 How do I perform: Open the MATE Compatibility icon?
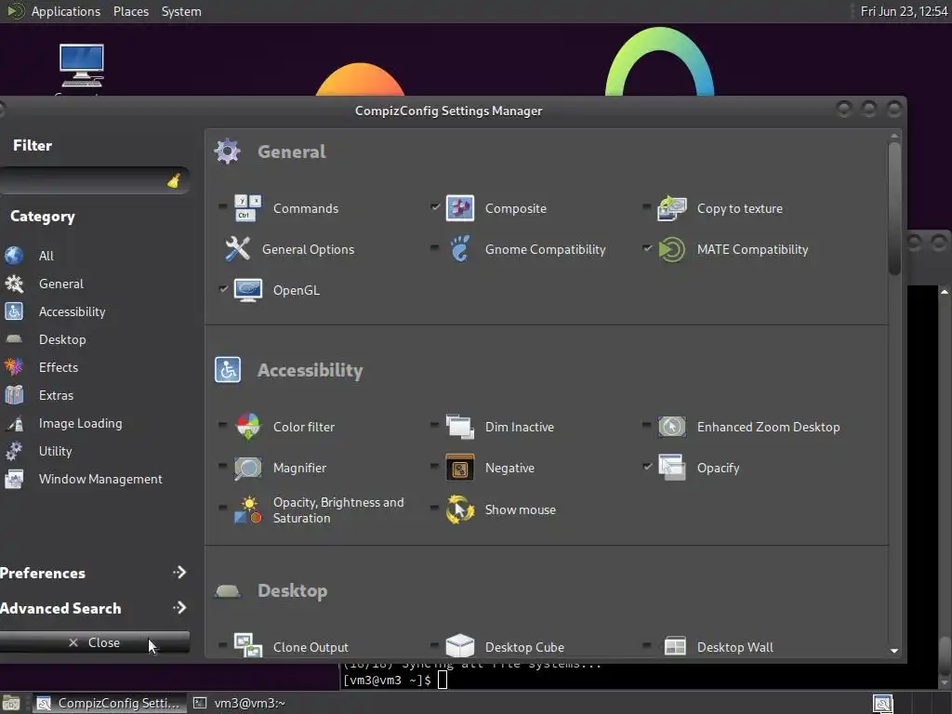tap(671, 249)
